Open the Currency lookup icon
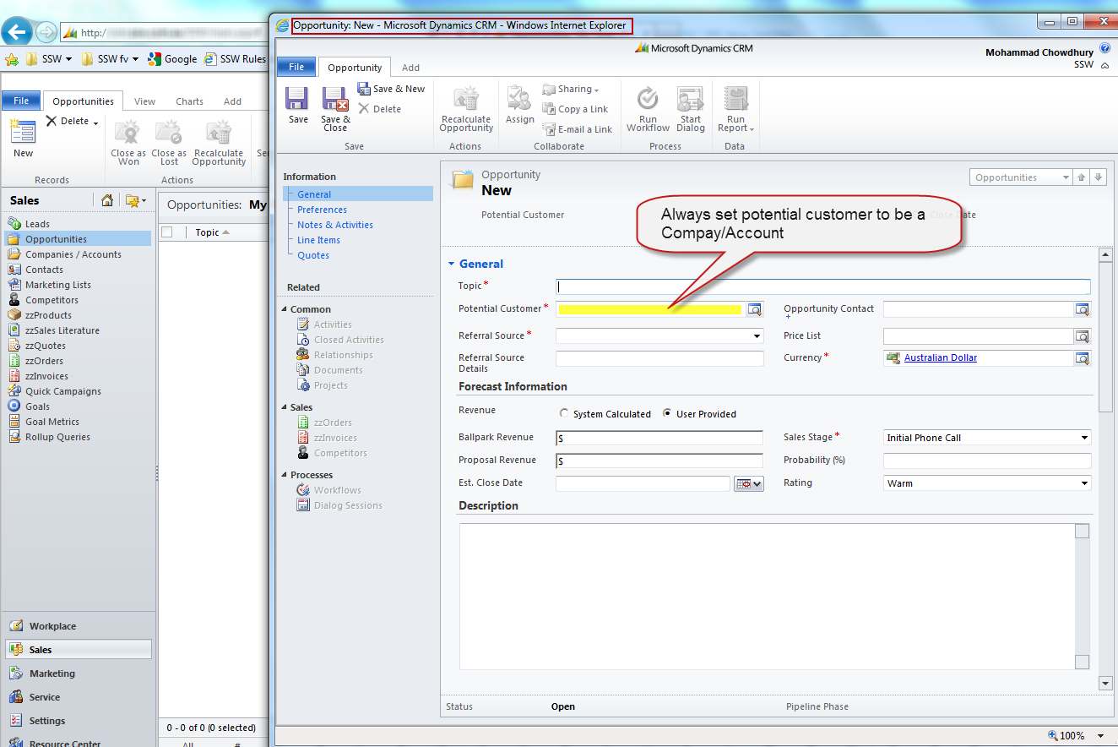 click(1082, 358)
